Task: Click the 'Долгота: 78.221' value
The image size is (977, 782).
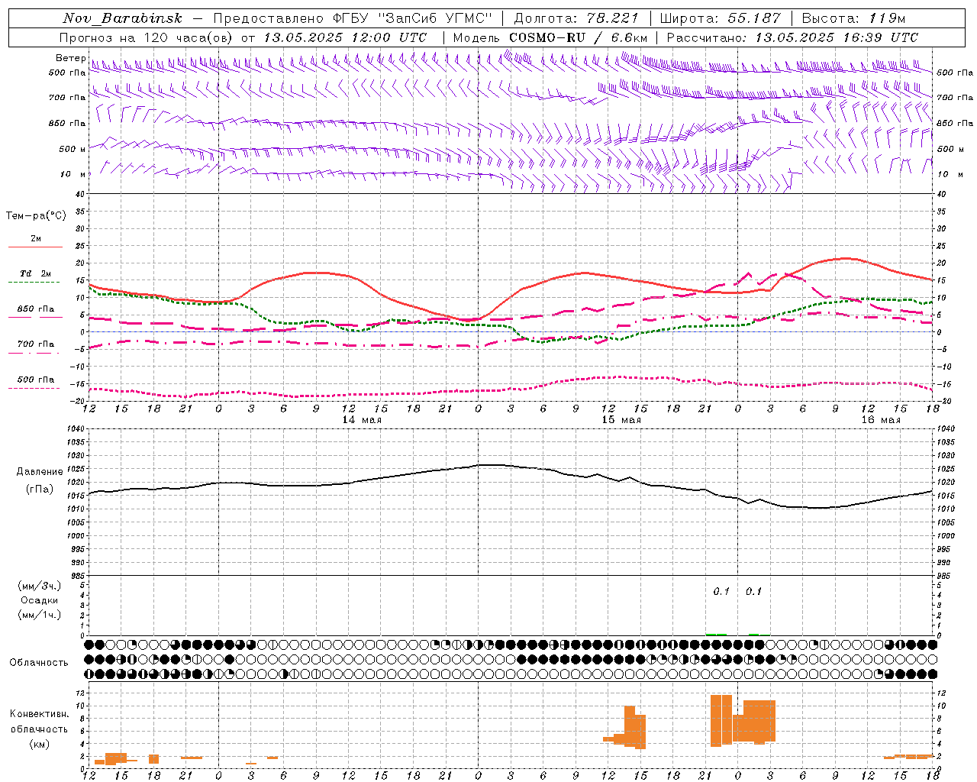Action: point(576,18)
